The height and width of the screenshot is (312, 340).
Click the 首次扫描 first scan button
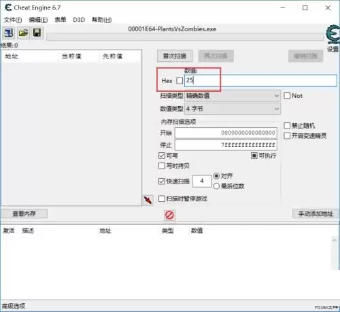(x=175, y=56)
